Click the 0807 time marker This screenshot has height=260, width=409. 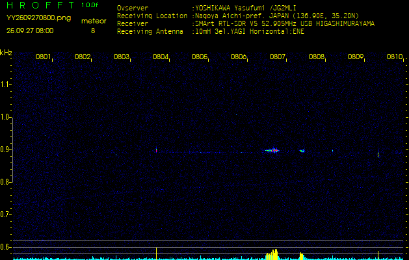277,57
